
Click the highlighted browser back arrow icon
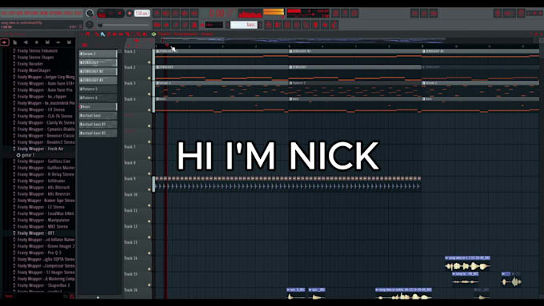[5, 42]
